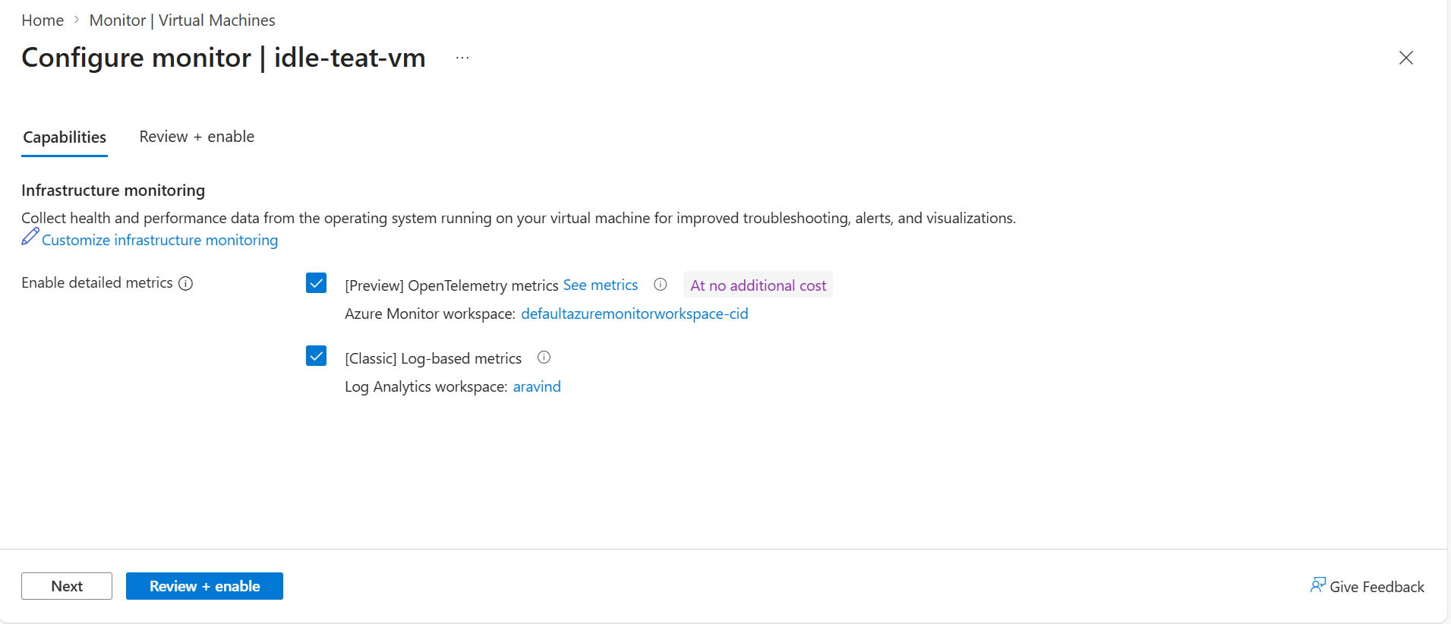Close the Configure monitor pane

tap(1405, 58)
